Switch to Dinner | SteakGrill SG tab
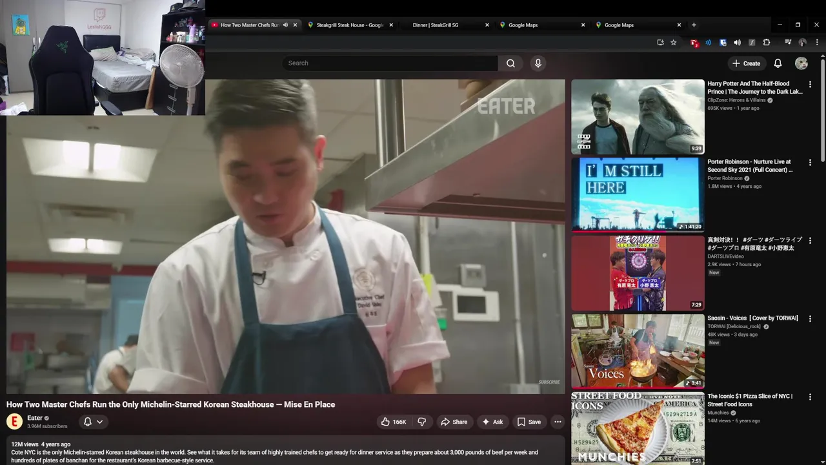826x465 pixels. (445, 25)
